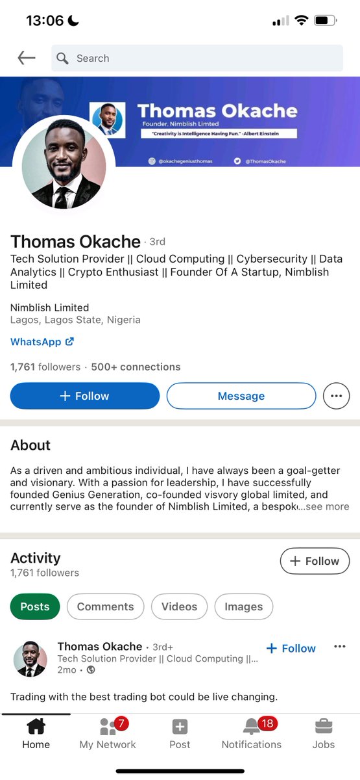
Task: Select the Posts activity filter
Action: [35, 606]
